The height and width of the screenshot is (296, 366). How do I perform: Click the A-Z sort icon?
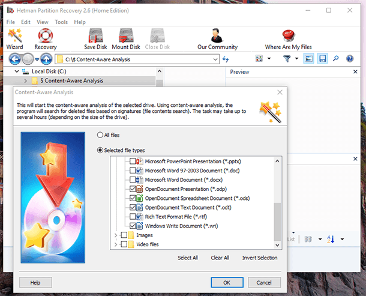click(331, 239)
